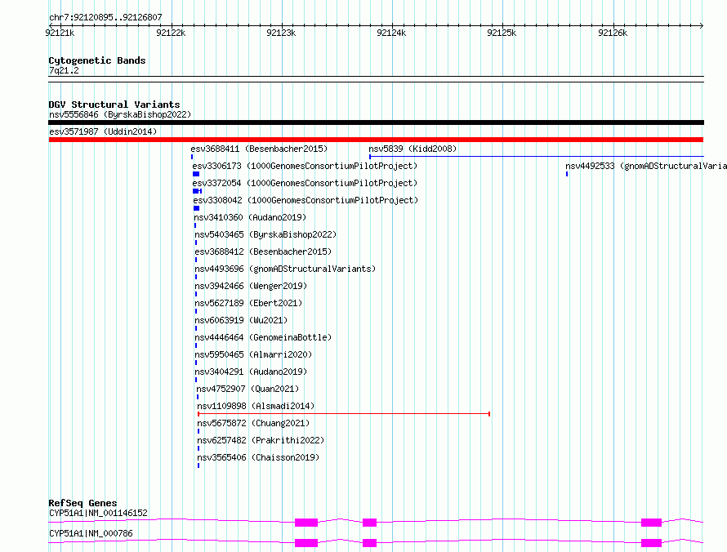Select the red esv3571987 Uddin2014 bar
Image resolution: width=727 pixels, height=552 pixels.
376,140
